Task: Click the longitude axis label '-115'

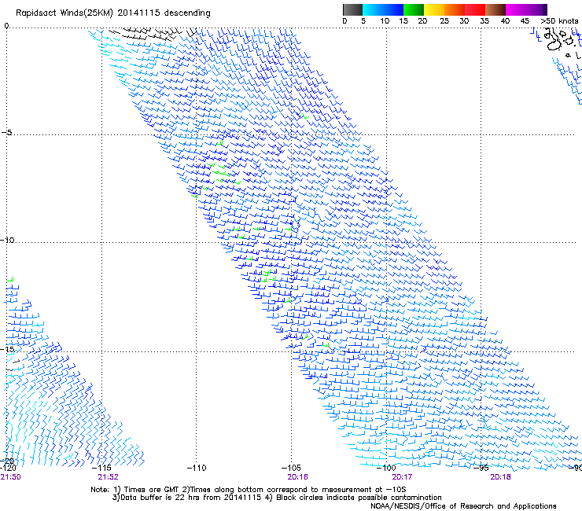Action: [x=102, y=468]
